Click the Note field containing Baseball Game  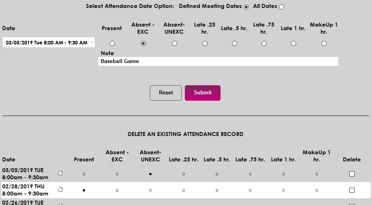pyautogui.click(x=218, y=61)
